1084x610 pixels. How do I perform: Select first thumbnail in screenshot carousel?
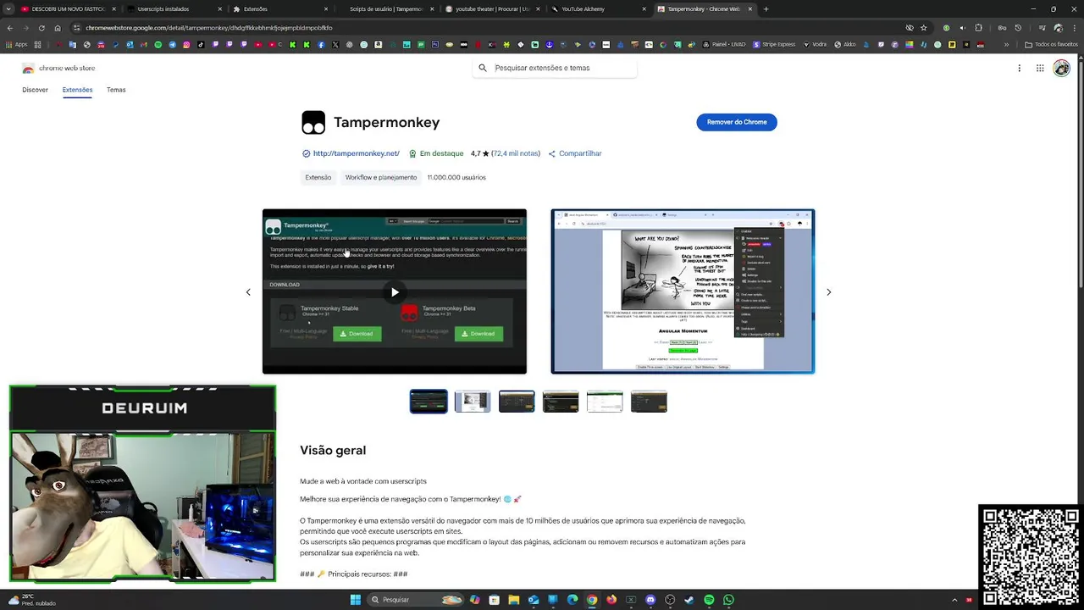(429, 401)
